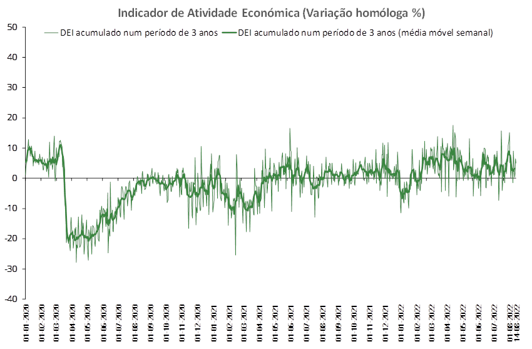Click x-axis date label '01-04-2022'
This screenshot has width=532, height=349.
[447, 323]
